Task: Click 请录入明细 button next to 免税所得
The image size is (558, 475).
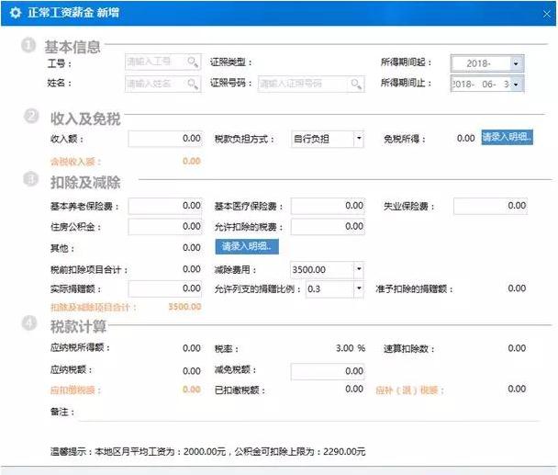Action: click(508, 138)
